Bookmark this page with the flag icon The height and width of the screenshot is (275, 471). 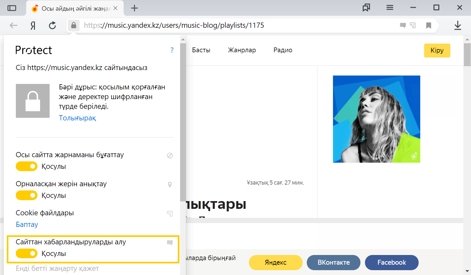click(429, 25)
